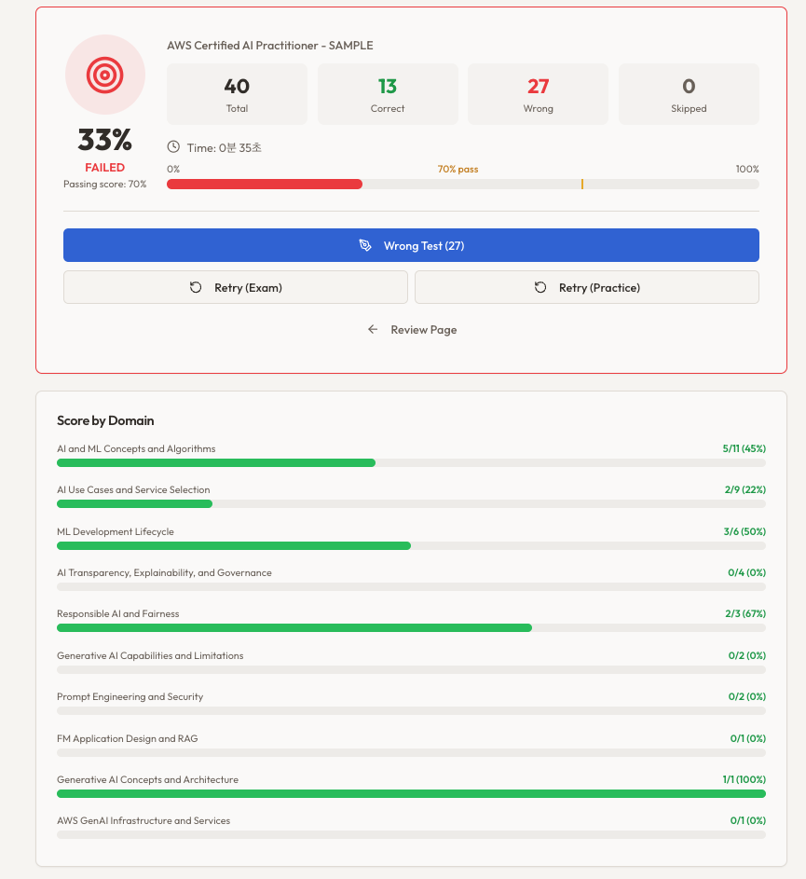806x879 pixels.
Task: Click the '3/6 (50%)' score
Action: click(x=745, y=531)
